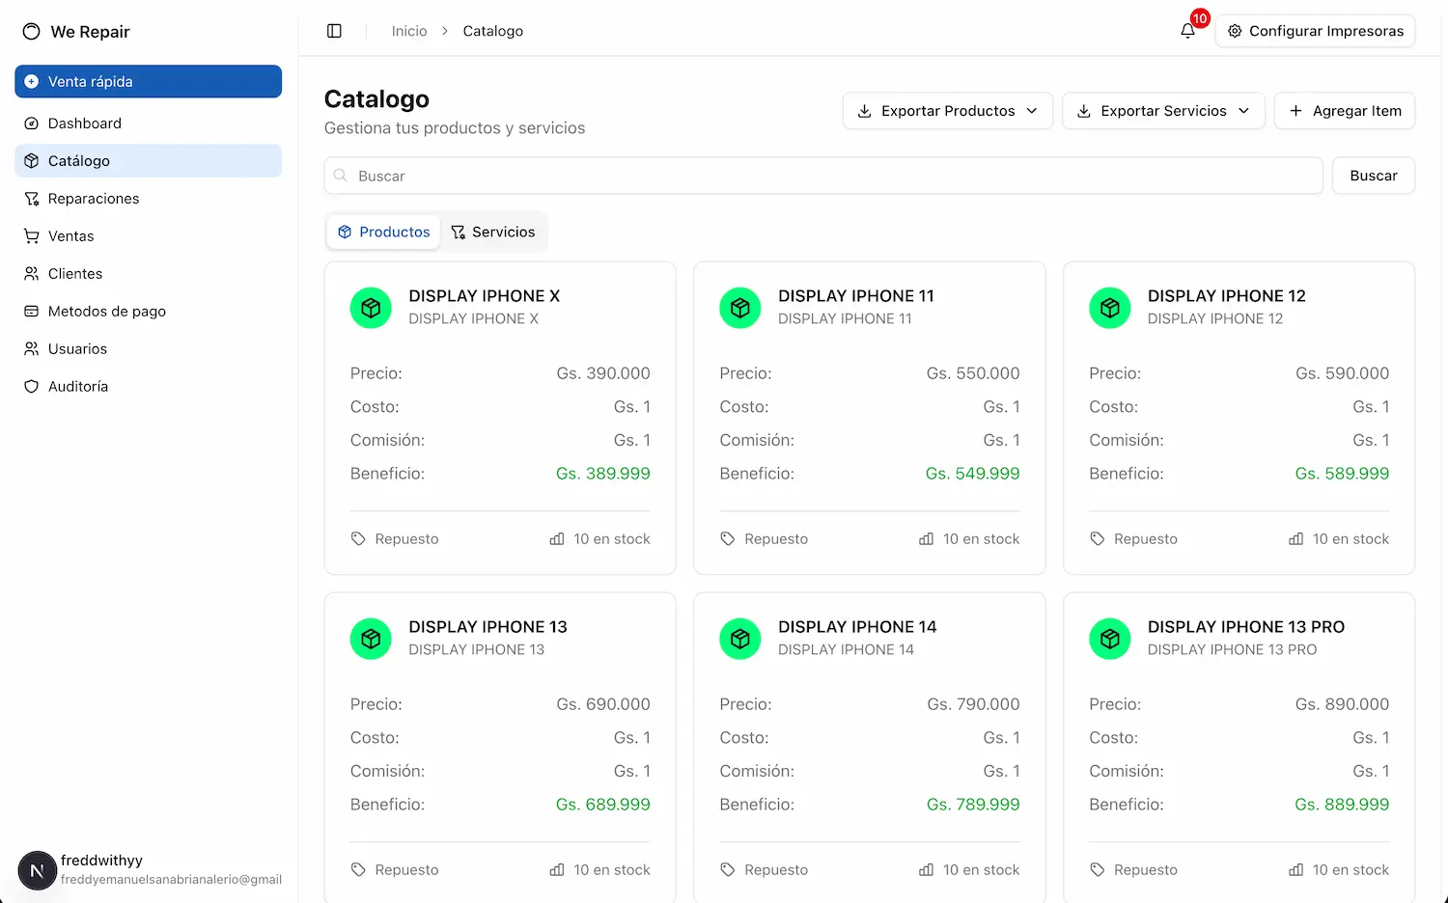Click the tag icon on DISPLAY IPHONE 11 card
1448x903 pixels.
click(728, 539)
